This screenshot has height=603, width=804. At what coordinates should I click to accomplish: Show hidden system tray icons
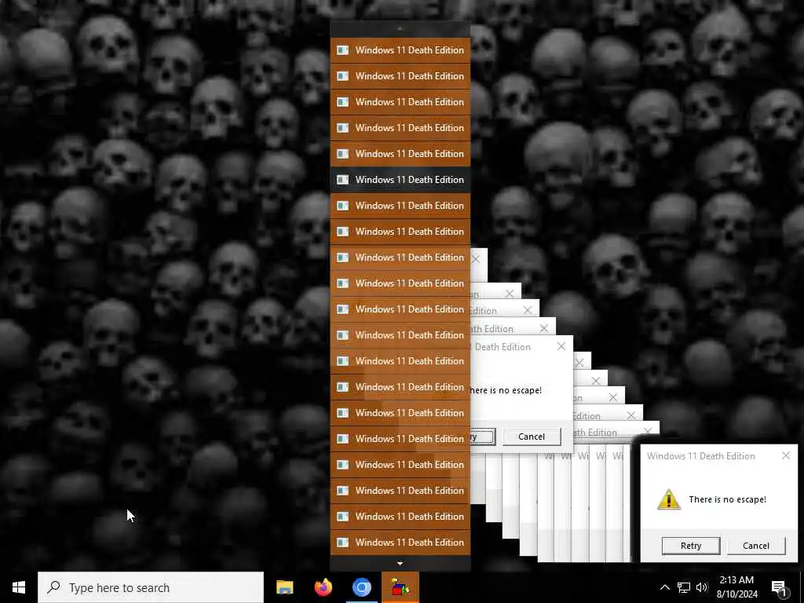664,587
